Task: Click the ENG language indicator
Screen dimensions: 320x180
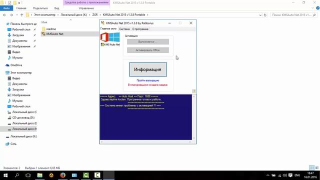Action: pyautogui.click(x=297, y=175)
